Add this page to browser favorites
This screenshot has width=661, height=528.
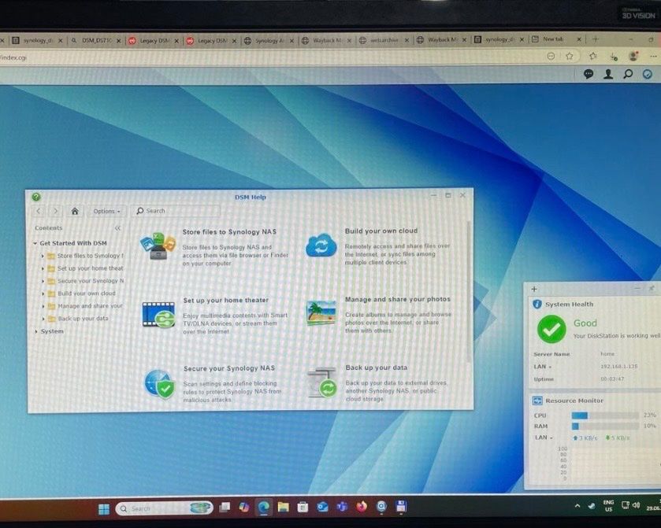click(x=570, y=56)
